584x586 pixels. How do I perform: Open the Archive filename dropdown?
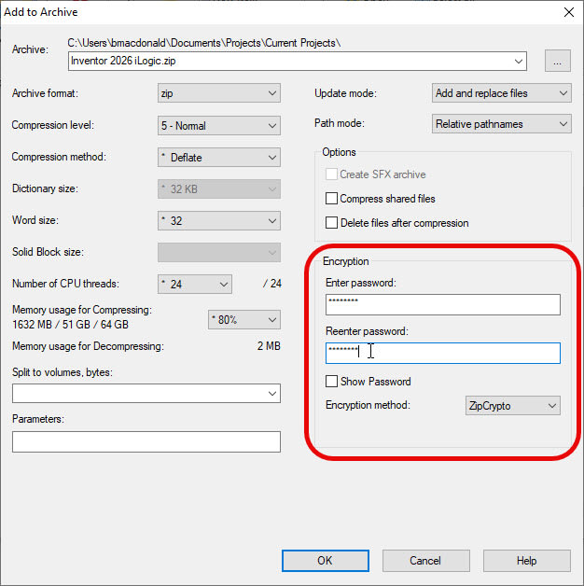point(519,61)
